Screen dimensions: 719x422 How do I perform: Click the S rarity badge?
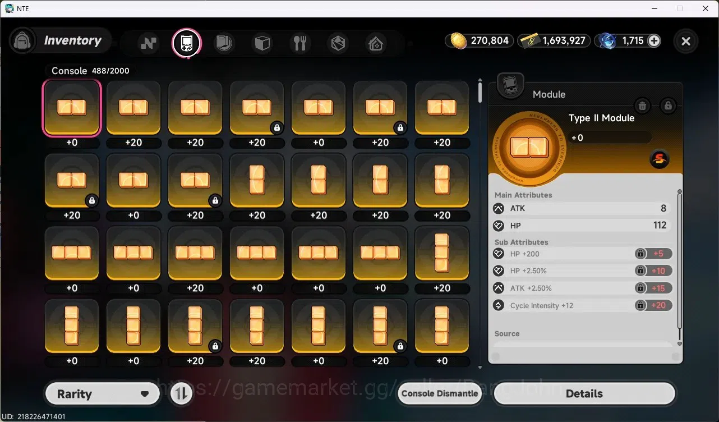click(x=660, y=159)
